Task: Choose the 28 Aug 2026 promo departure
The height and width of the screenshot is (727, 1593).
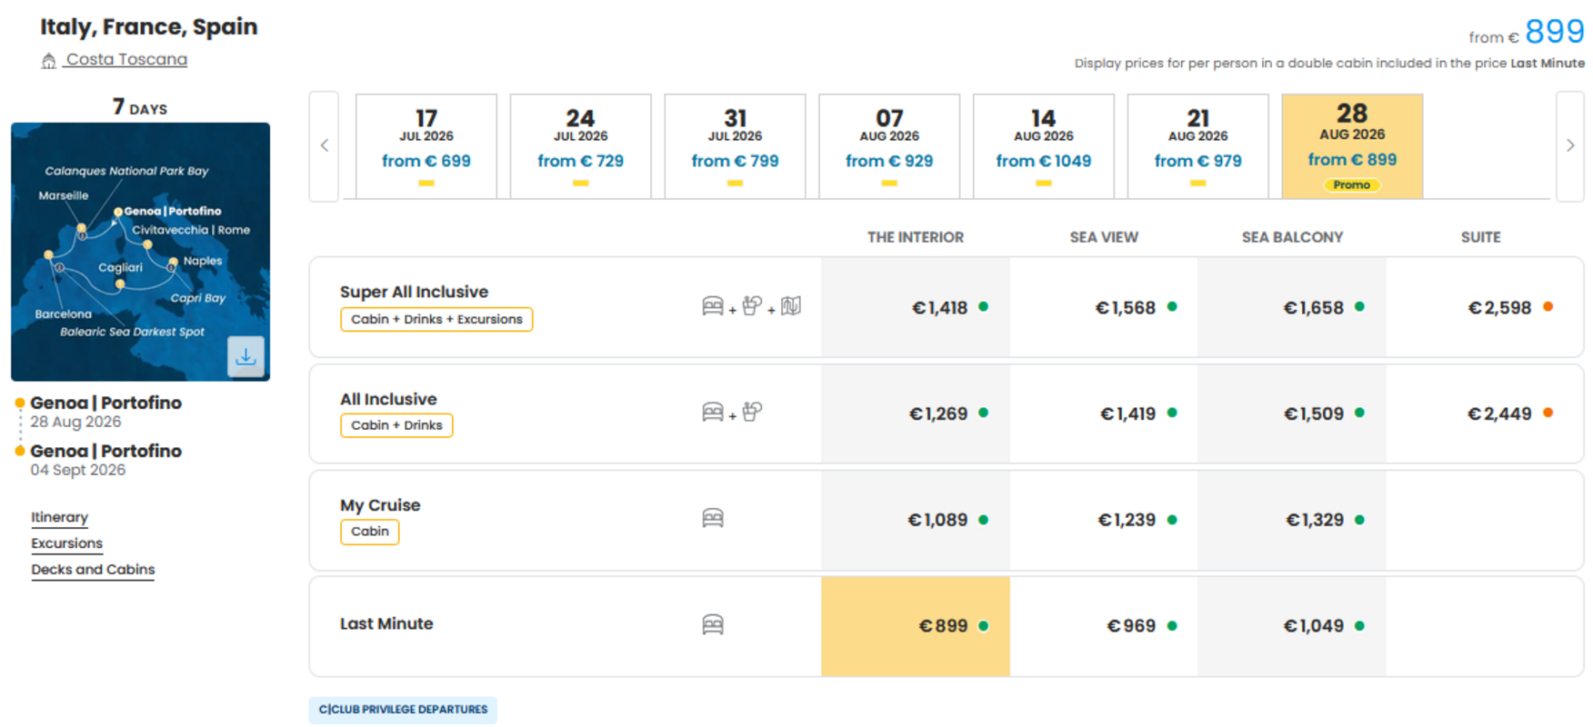Action: click(x=1352, y=145)
